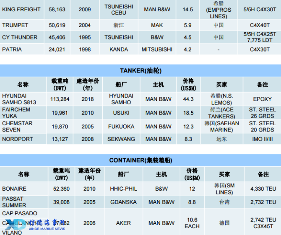
Task: Click the 2,742 TEU C3X45T remark
Action: pos(263,223)
